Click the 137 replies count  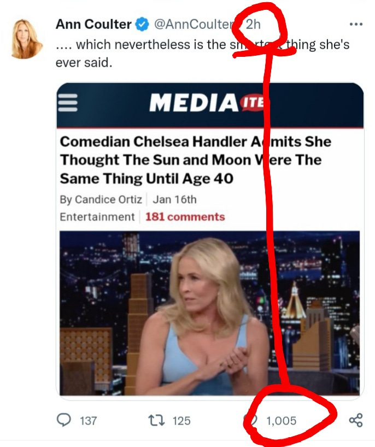(89, 421)
